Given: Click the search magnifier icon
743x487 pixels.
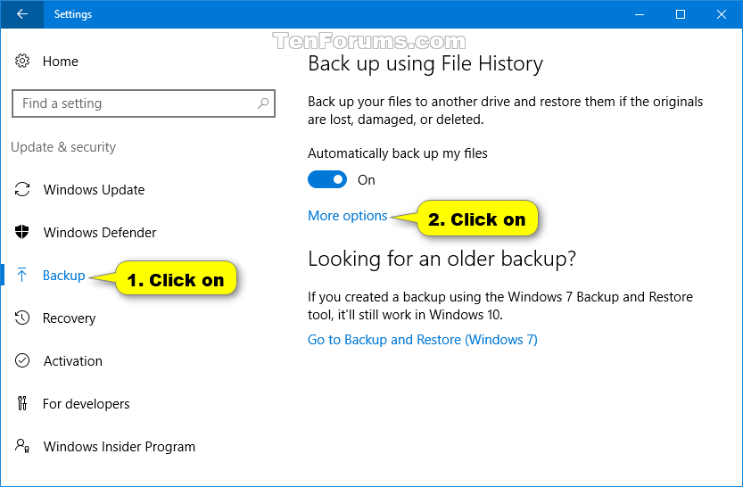Looking at the screenshot, I should [x=263, y=103].
